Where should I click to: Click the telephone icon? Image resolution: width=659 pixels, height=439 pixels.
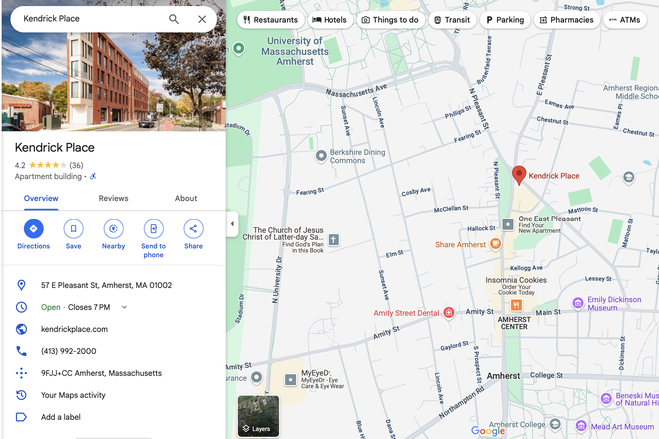click(x=21, y=351)
